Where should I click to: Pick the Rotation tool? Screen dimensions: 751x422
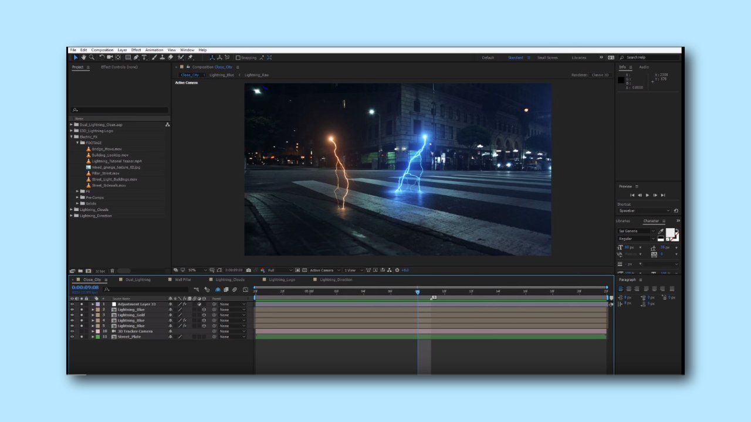tap(102, 57)
